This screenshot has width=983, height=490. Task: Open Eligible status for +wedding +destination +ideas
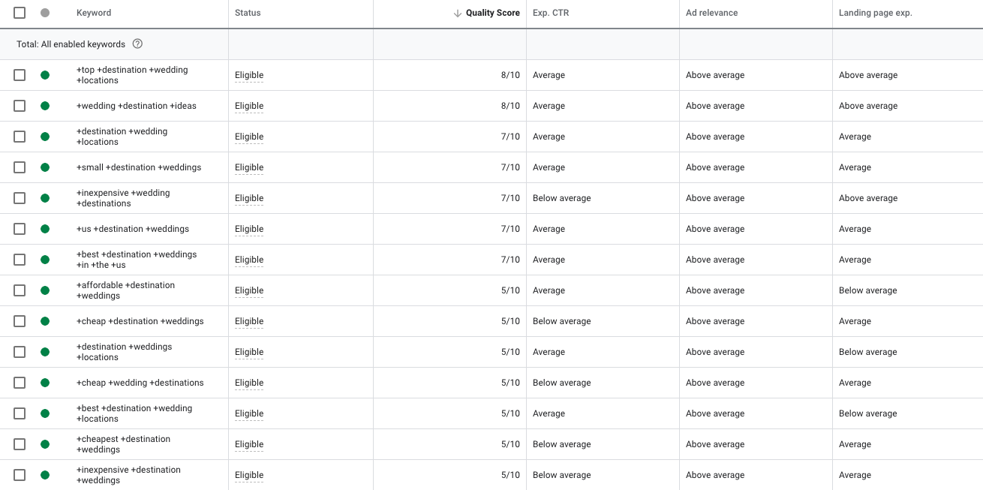tap(249, 106)
